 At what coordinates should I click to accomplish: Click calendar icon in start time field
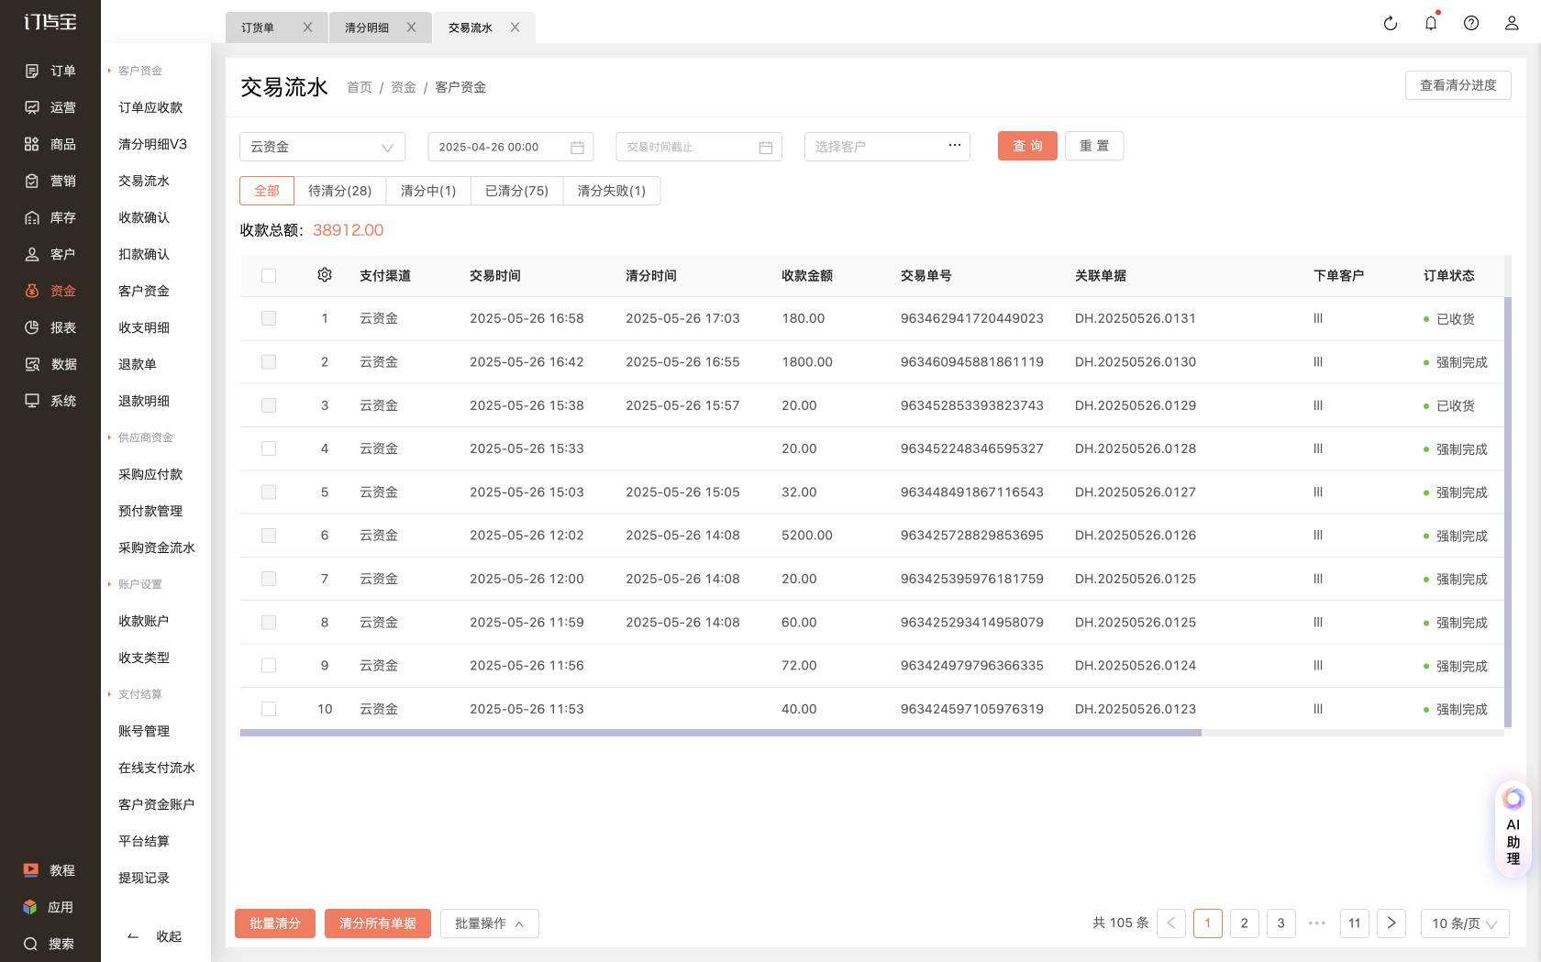coord(578,147)
